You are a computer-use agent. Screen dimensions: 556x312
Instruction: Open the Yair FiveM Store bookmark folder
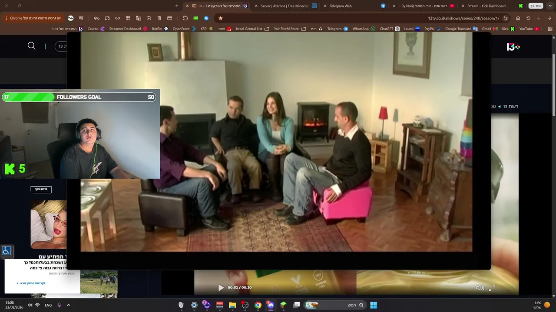(290, 29)
